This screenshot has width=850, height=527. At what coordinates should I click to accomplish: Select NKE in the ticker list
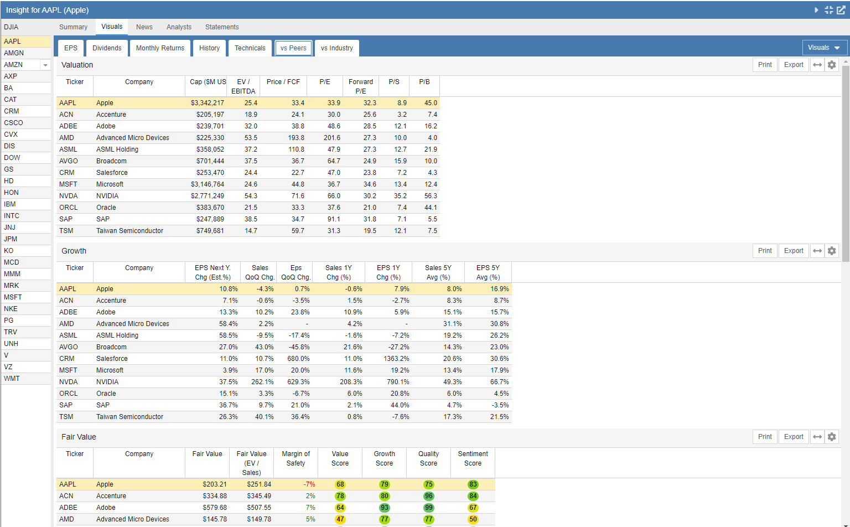tap(26, 309)
